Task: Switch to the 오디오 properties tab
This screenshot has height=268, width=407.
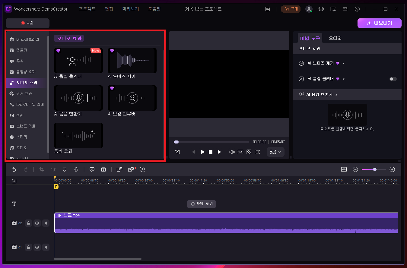Action: click(335, 38)
